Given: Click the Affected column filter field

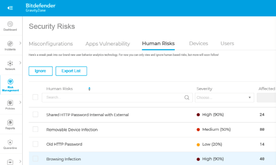Looking at the screenshot, I should (266, 98).
